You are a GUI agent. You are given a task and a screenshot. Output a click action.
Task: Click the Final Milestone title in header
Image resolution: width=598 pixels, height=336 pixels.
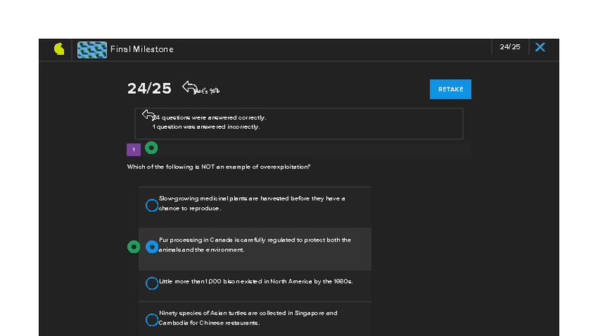point(142,50)
